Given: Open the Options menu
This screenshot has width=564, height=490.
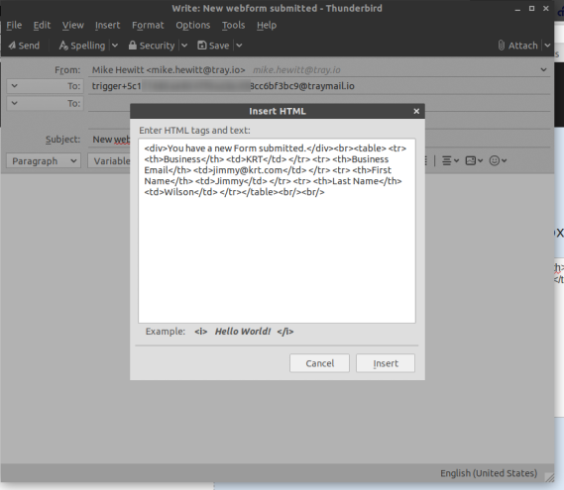Looking at the screenshot, I should click(x=193, y=25).
